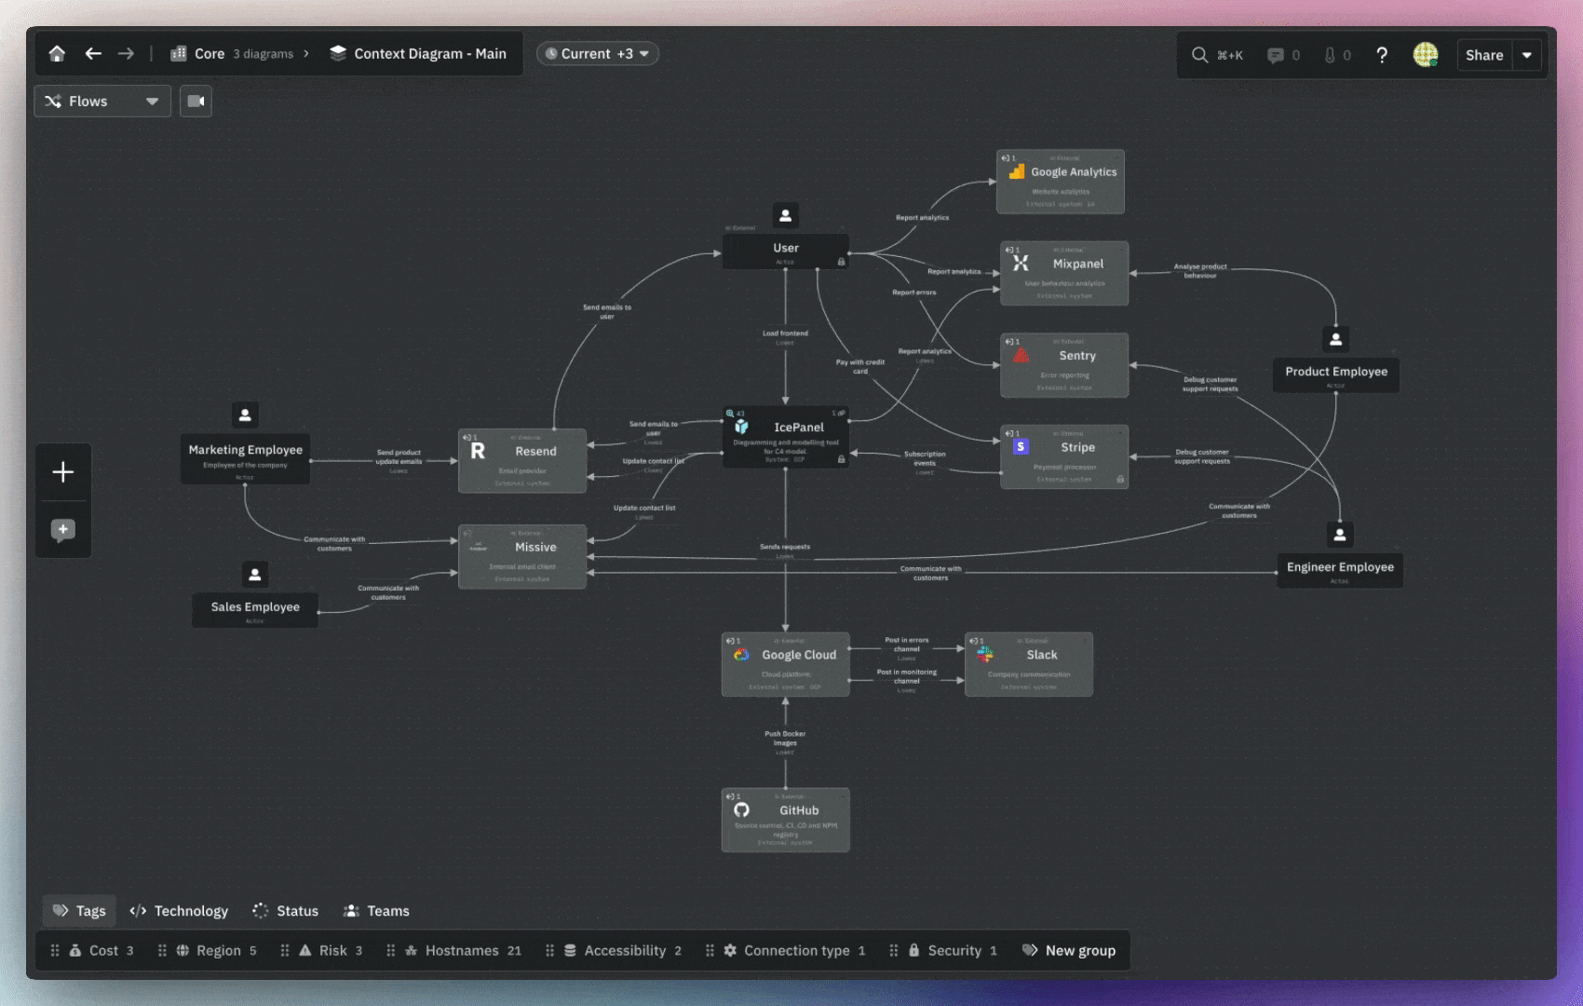The image size is (1583, 1006).
Task: Click the 'Pay with credit card' label
Action: [860, 367]
